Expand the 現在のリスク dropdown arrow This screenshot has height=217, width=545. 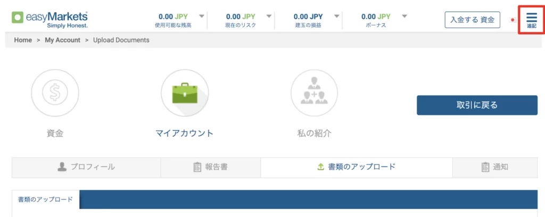(x=269, y=16)
